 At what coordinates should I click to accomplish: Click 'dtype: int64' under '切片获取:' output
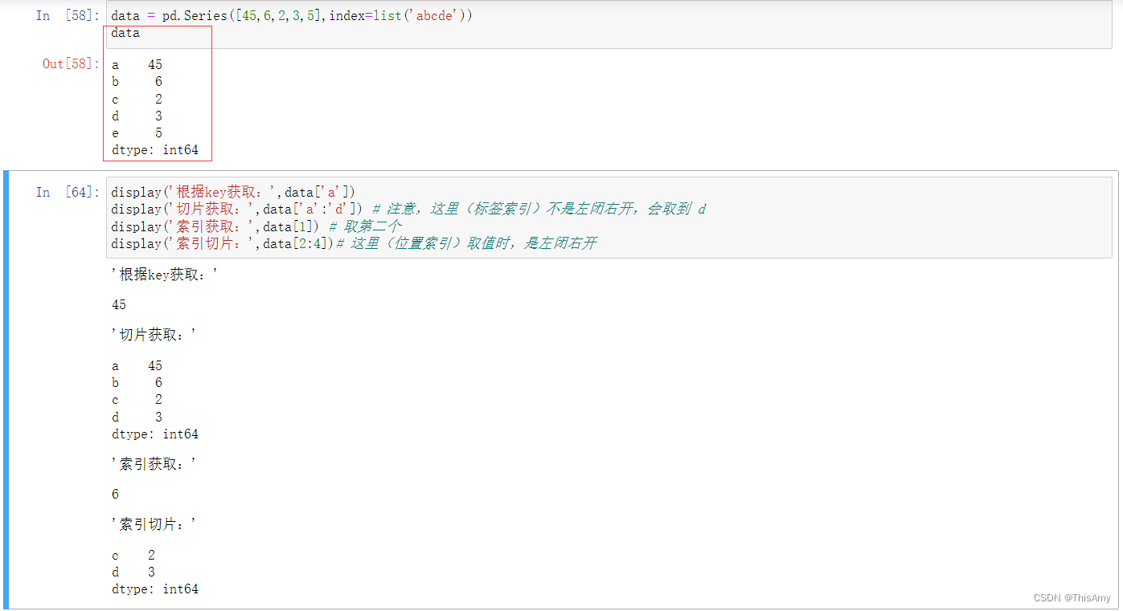[155, 434]
